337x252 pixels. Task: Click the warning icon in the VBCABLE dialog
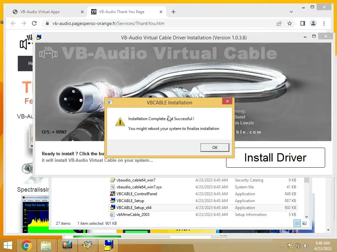(120, 121)
